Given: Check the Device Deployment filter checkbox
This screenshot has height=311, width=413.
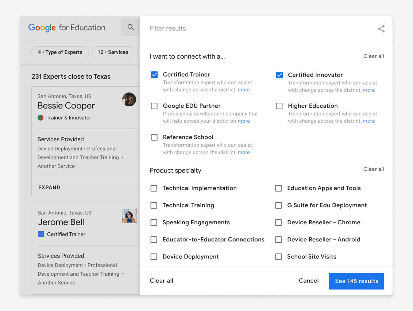Looking at the screenshot, I should pyautogui.click(x=154, y=257).
